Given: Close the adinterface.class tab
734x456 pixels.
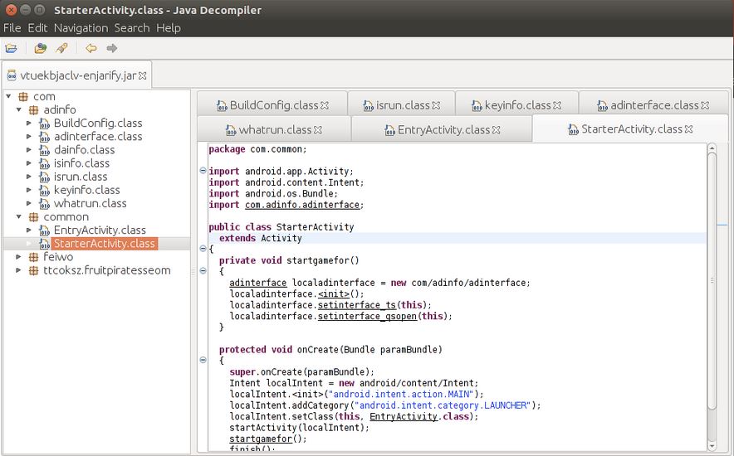Looking at the screenshot, I should point(705,105).
